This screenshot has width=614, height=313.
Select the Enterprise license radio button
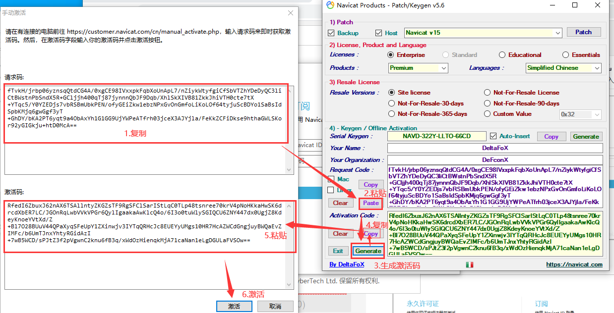pyautogui.click(x=391, y=55)
